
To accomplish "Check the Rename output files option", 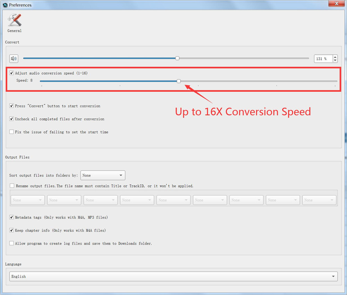I will [12, 185].
